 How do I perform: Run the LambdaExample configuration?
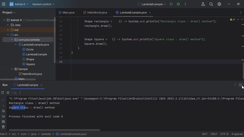point(171,4)
